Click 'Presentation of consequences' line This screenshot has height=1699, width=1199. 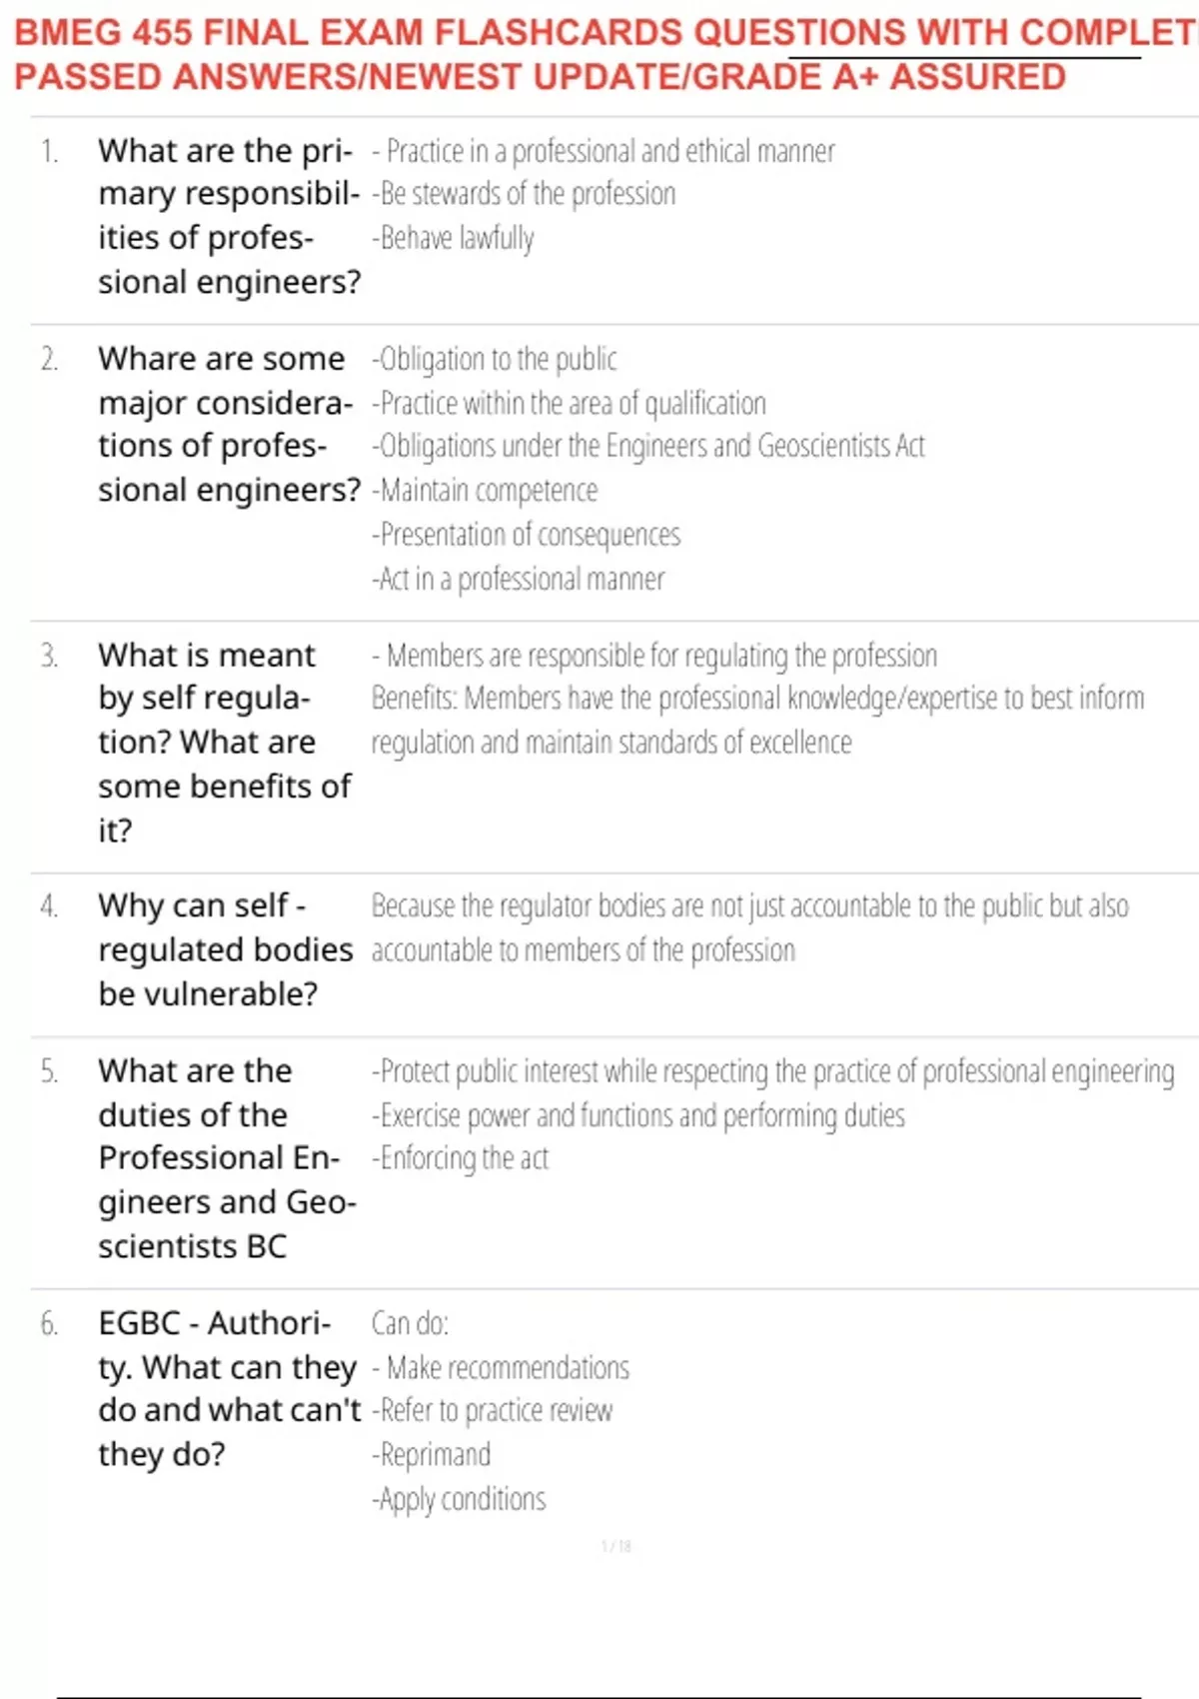tap(527, 535)
